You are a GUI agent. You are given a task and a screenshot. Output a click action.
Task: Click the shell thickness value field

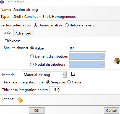[87, 48]
